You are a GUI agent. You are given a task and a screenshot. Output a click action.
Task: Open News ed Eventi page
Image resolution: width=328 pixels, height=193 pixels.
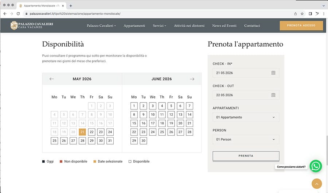224,26
